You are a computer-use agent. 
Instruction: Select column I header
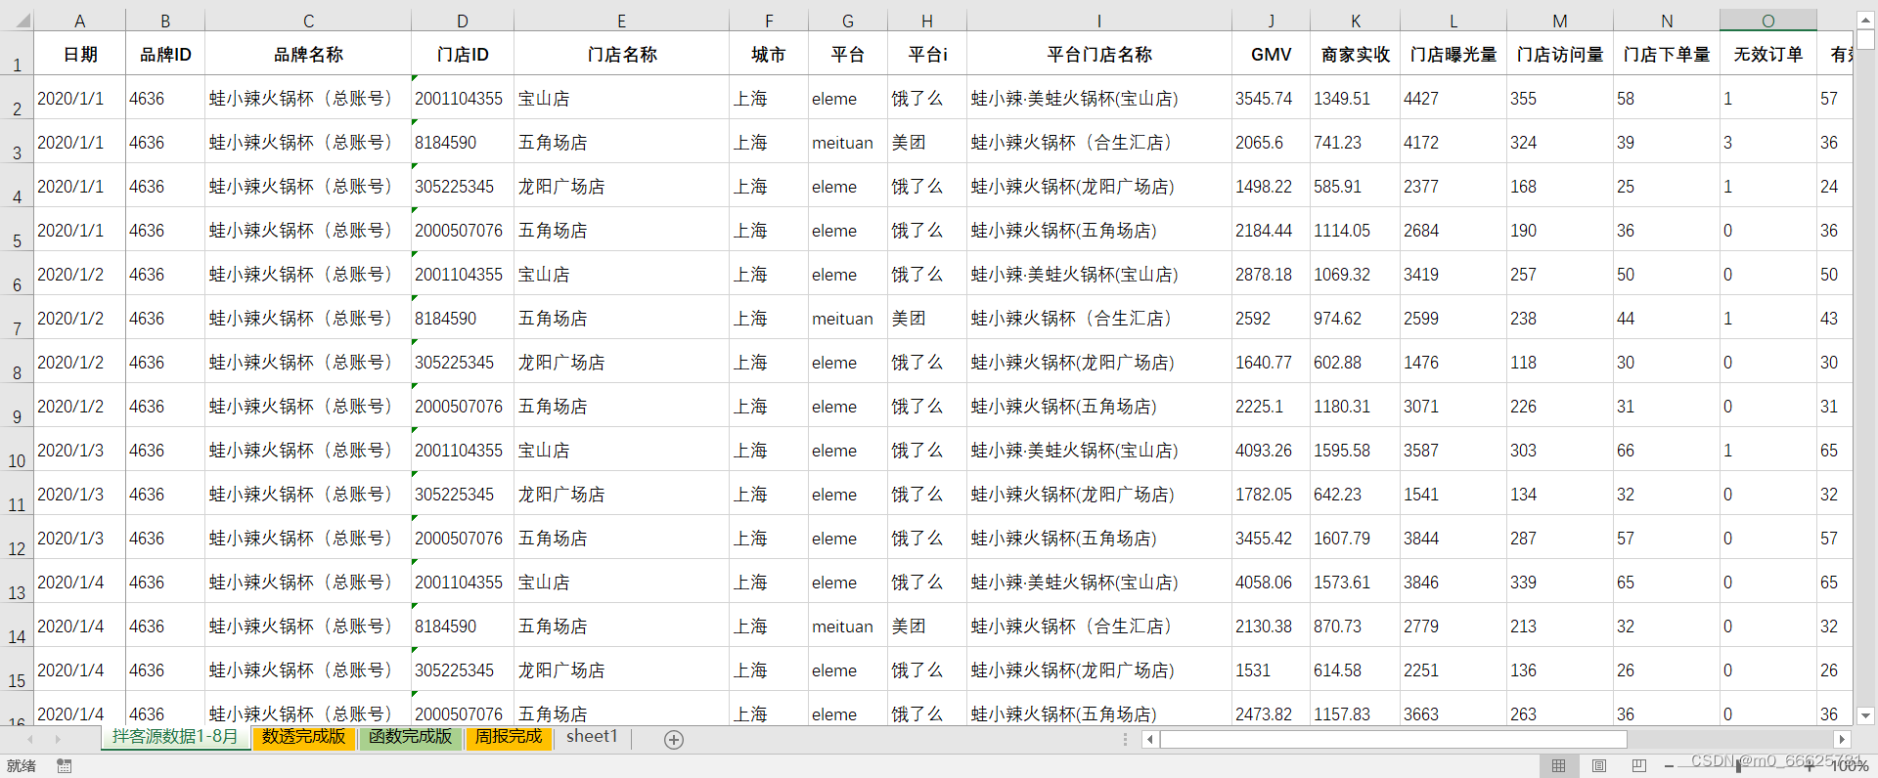point(1099,21)
